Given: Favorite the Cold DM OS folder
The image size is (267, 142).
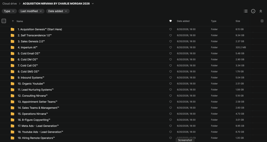Looking at the screenshot, I should 171,60.
